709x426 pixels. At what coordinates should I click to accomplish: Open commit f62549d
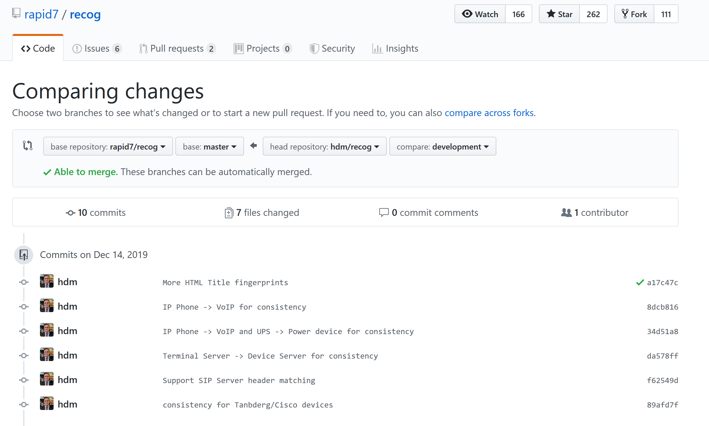point(662,380)
